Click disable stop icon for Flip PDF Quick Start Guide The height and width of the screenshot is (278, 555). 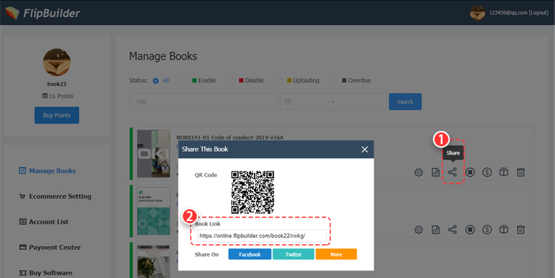[x=470, y=229]
